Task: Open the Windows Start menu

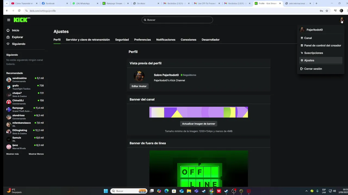Action: coord(106,191)
